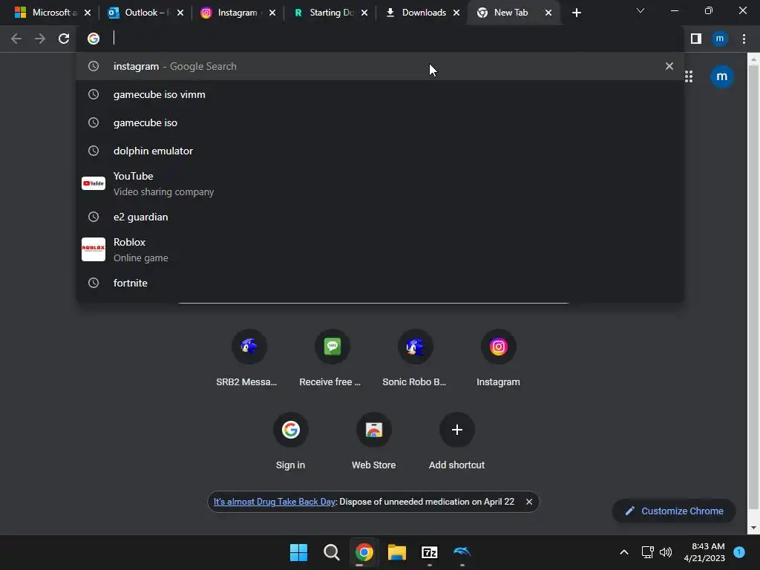Click the page scrollbar down arrow
Screen dimensions: 760x570
click(x=754, y=528)
